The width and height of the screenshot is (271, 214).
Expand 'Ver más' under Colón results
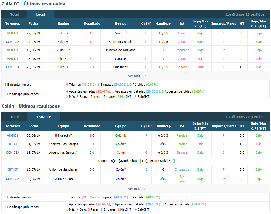point(137,189)
